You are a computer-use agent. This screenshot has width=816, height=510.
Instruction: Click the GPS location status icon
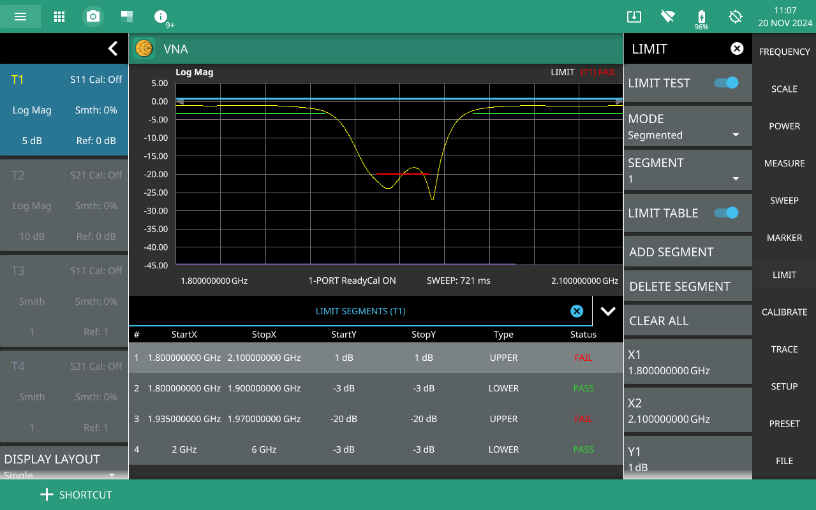point(736,17)
